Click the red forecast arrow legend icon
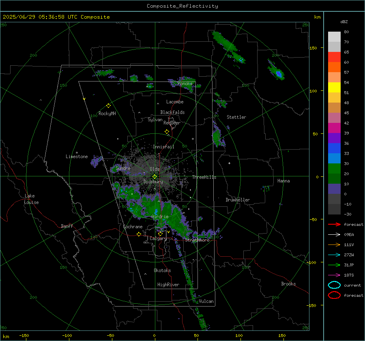Image resolution: width=365 pixels, height=341 pixels. (x=334, y=224)
